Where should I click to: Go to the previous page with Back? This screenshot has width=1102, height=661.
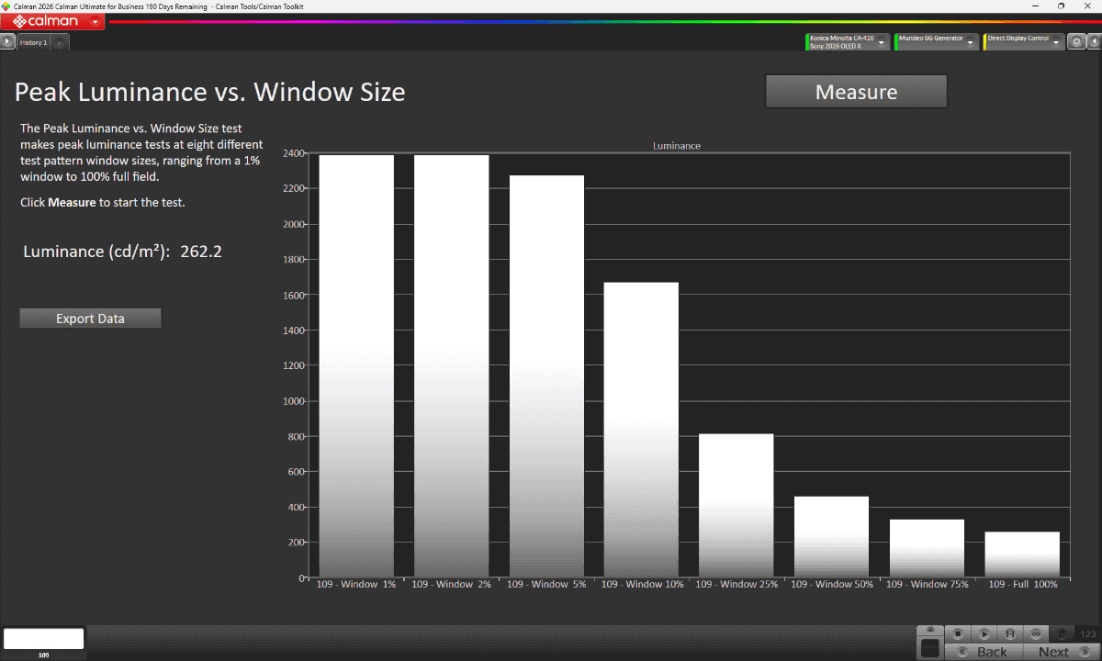[x=984, y=652]
